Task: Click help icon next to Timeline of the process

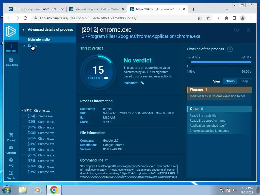Action: pos(230,49)
